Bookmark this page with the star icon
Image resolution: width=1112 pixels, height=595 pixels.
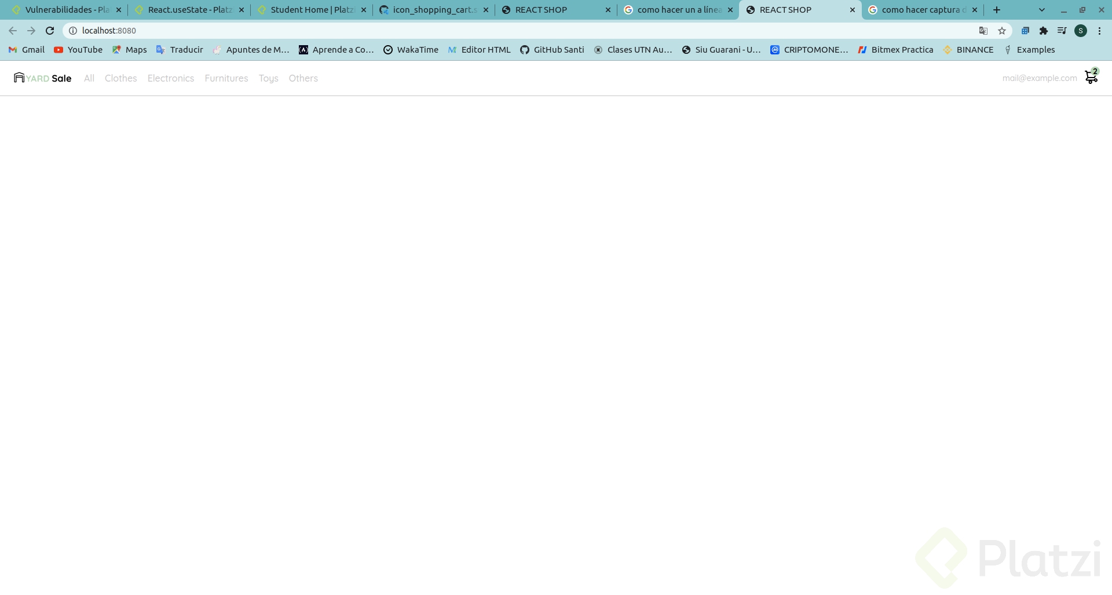click(x=1001, y=31)
